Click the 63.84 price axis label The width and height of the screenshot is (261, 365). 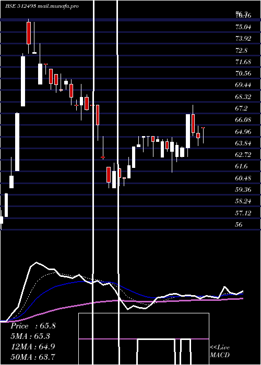(x=243, y=143)
